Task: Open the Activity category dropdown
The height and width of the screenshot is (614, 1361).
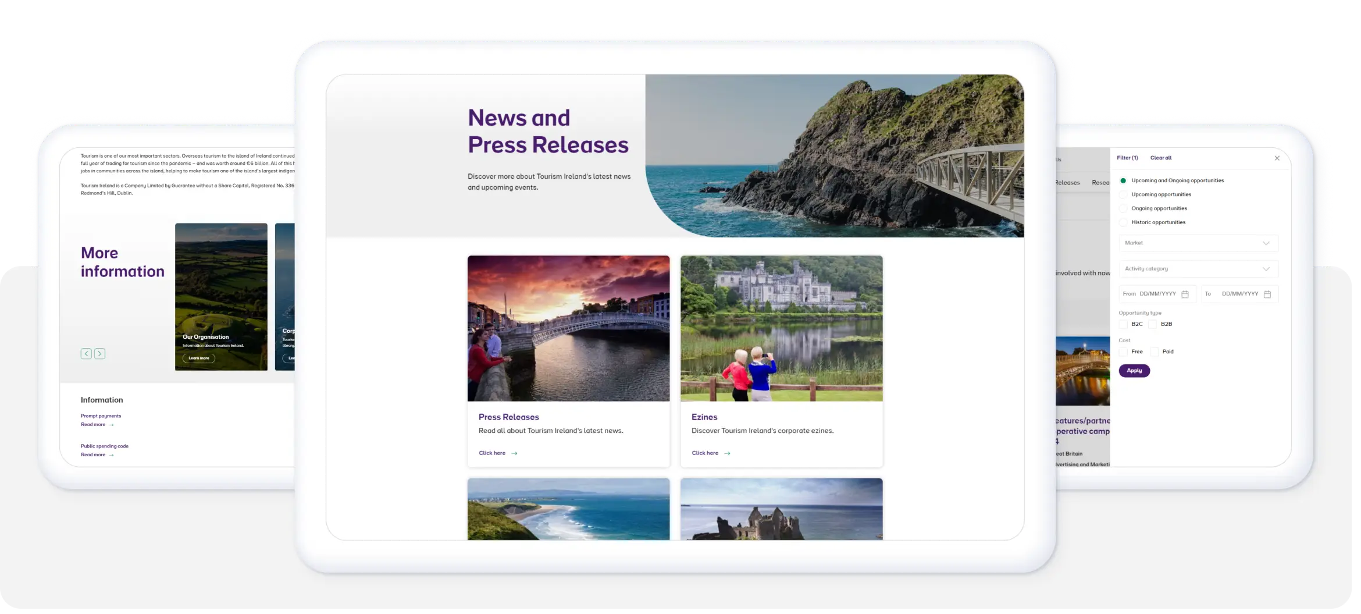Action: [x=1198, y=269]
